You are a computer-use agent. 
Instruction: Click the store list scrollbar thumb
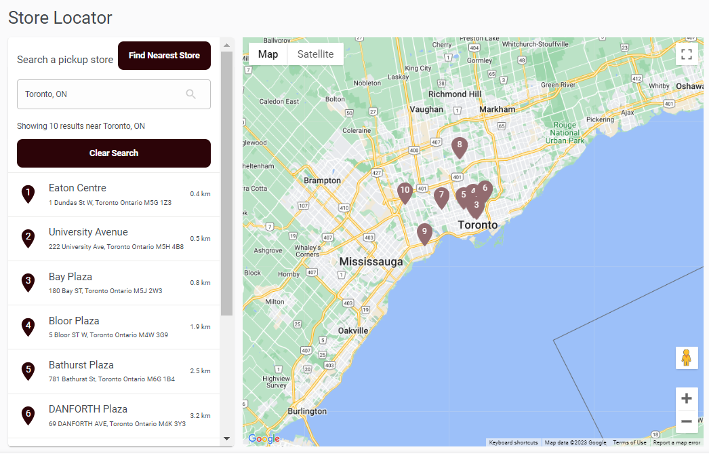[x=227, y=183]
